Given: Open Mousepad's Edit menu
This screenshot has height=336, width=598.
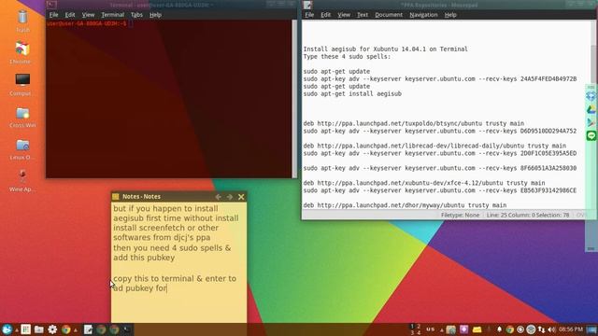Looking at the screenshot, I should point(325,15).
